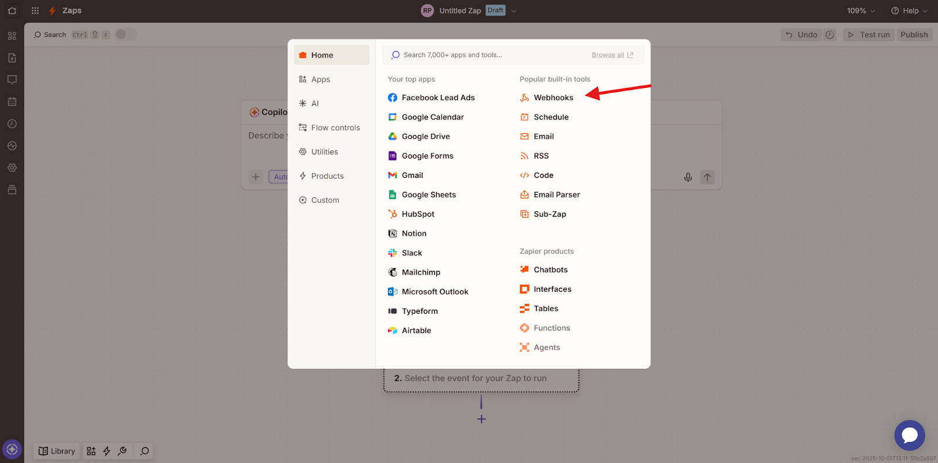Send the Copilot prompt with the up arrow
938x463 pixels.
(x=708, y=177)
